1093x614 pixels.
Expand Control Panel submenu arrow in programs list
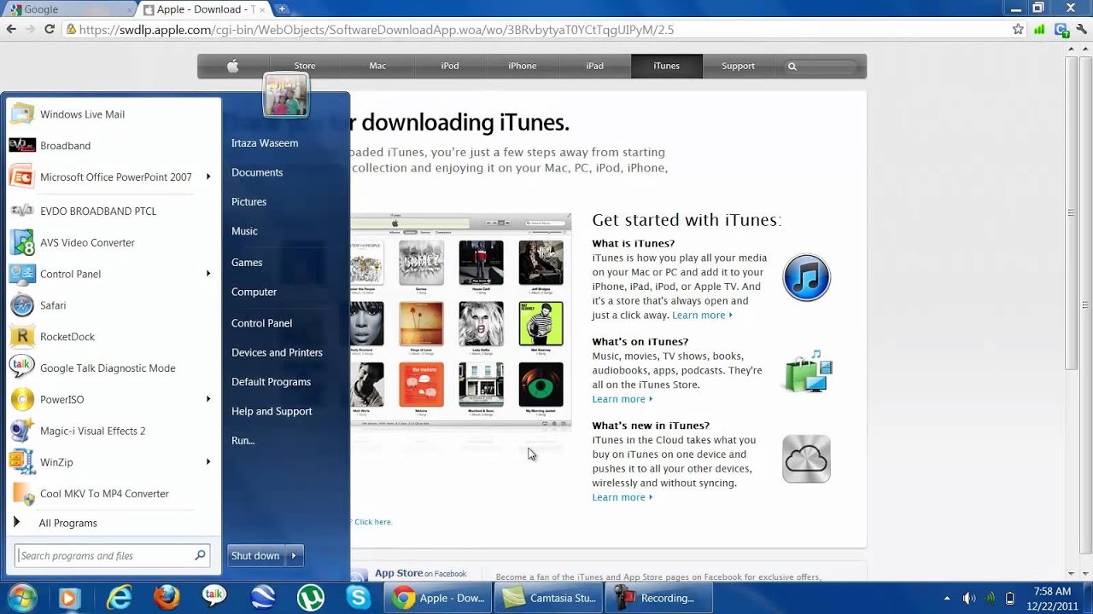click(208, 274)
